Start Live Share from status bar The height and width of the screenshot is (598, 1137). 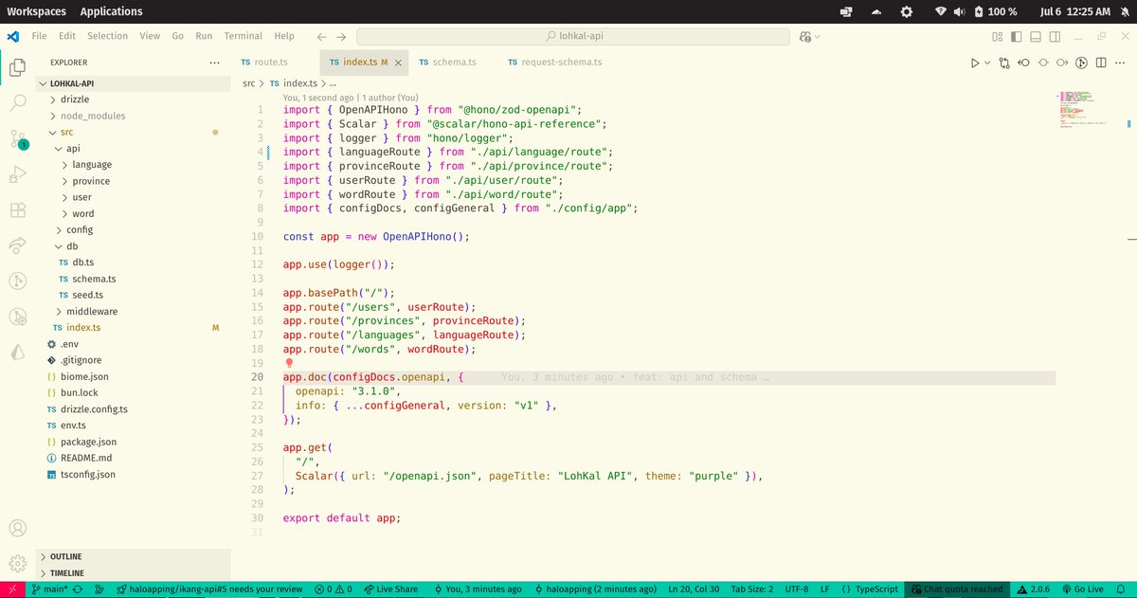pos(390,589)
